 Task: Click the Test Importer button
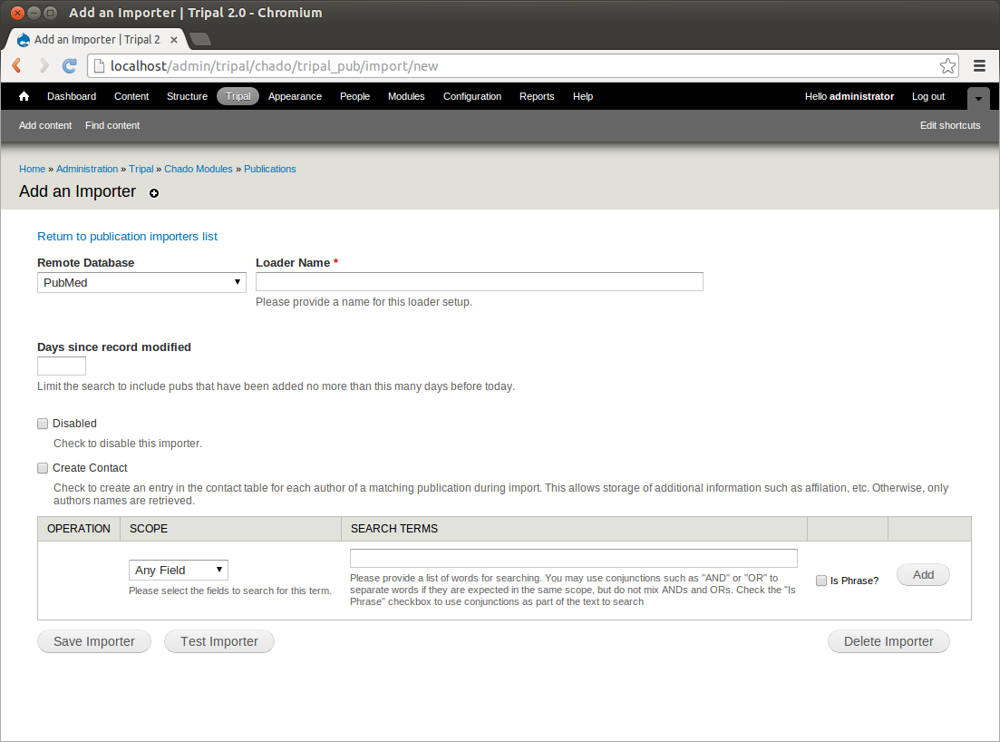click(x=218, y=641)
